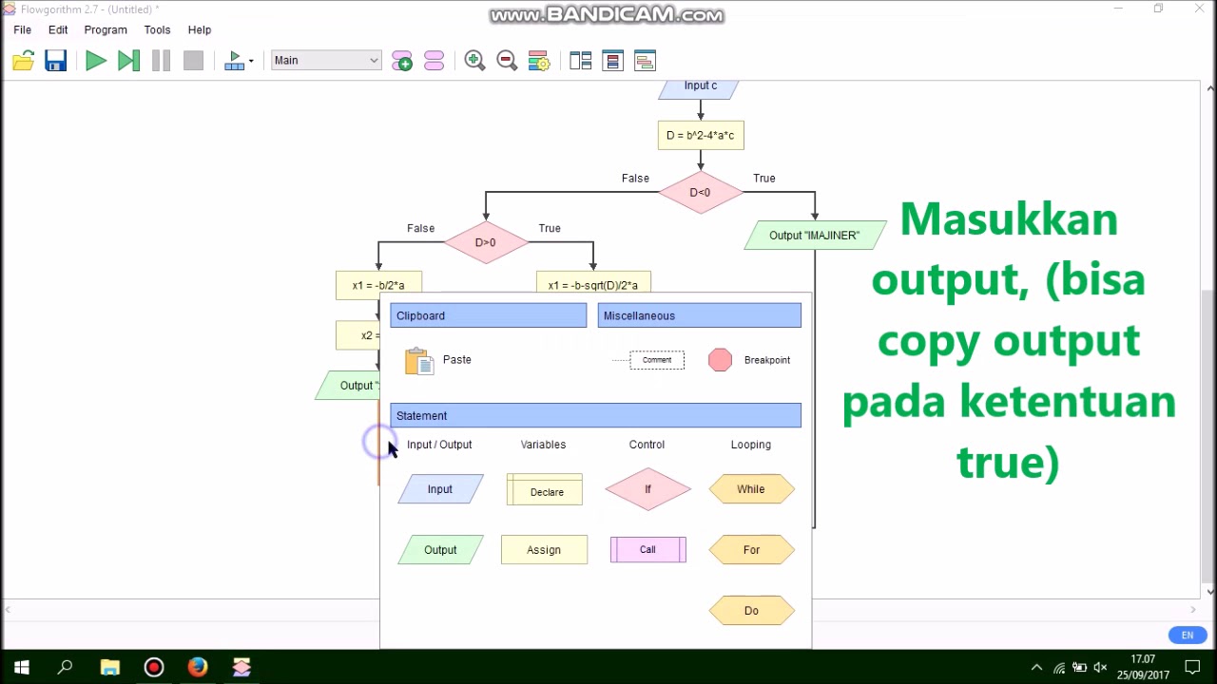Switch to Bandicam recorder in the taskbar
The height and width of the screenshot is (684, 1217).
[x=153, y=668]
